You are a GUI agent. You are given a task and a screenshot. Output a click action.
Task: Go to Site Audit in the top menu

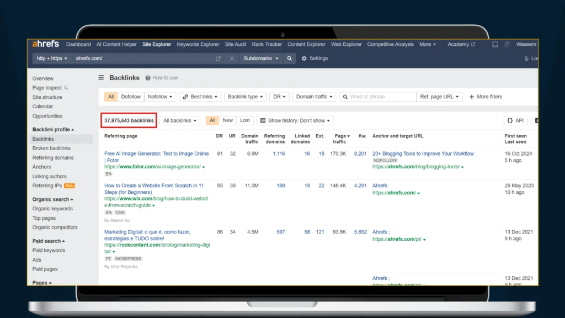coord(236,44)
